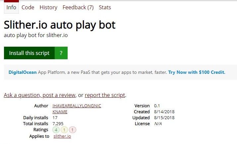237x144 pixels.
Task: Open the slither.io applies-to link
Action: click(62, 136)
